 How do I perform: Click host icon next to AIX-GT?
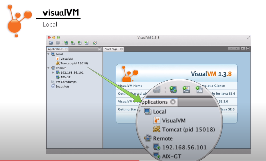click(58, 77)
